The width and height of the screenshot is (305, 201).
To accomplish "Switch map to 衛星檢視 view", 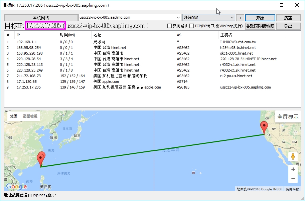I will click(x=30, y=116).
